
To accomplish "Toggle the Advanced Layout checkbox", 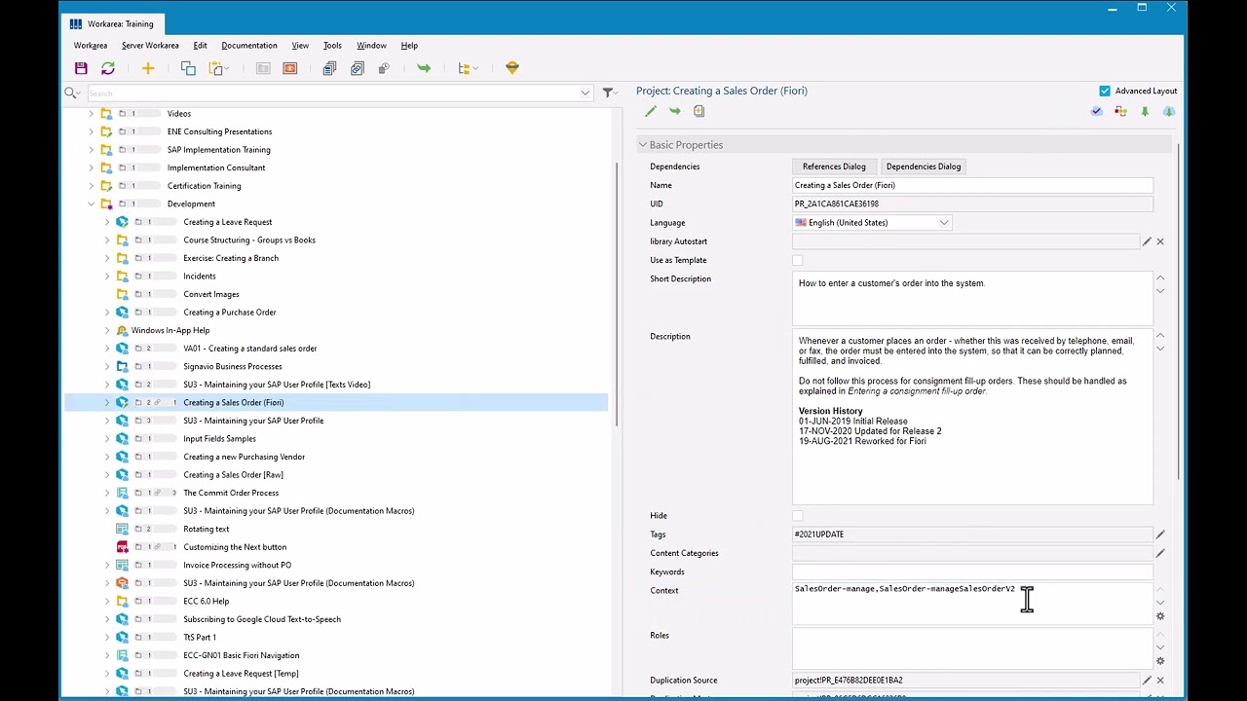I will [x=1105, y=91].
